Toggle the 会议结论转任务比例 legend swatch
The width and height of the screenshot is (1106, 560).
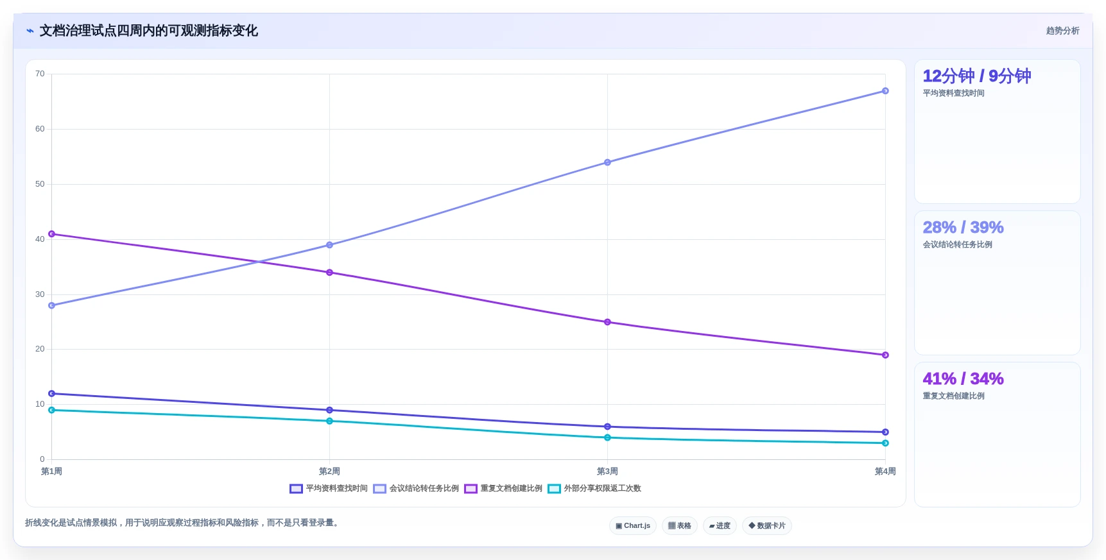tap(379, 489)
